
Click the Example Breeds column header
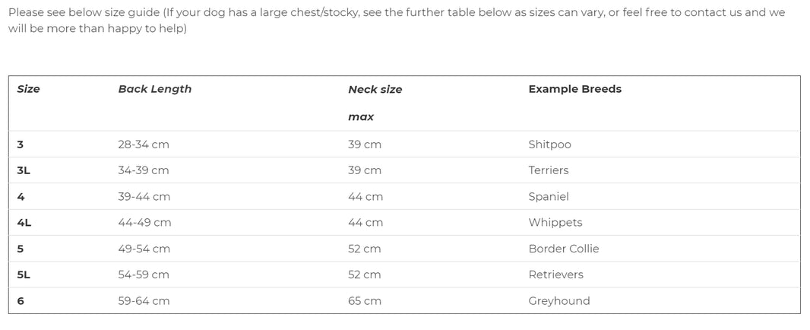pyautogui.click(x=574, y=89)
